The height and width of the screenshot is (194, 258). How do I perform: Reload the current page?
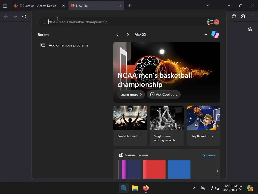[x=24, y=16]
